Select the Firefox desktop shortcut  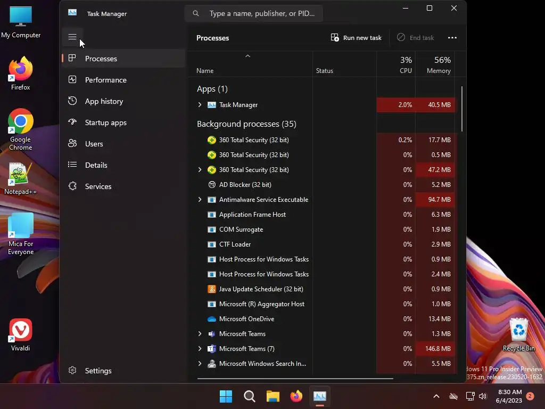point(21,73)
